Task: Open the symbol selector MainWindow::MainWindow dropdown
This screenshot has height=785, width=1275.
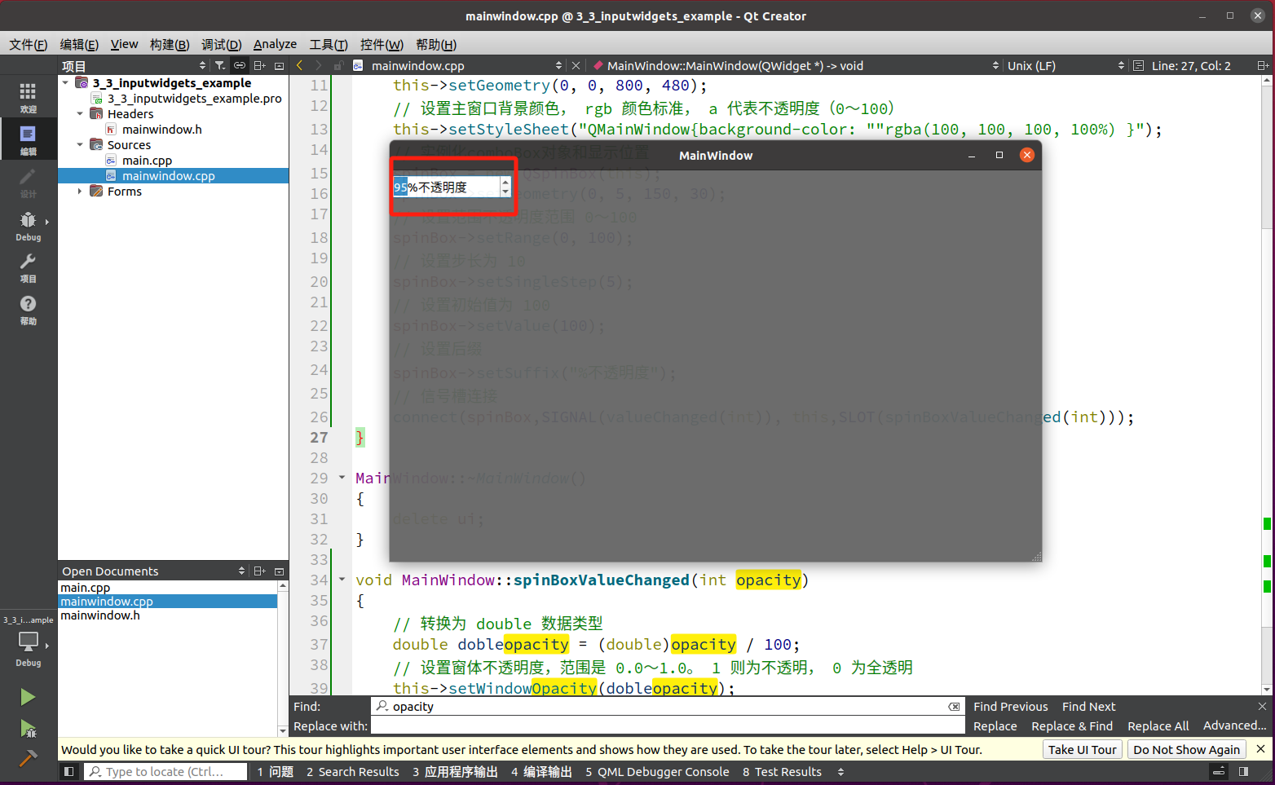Action: pyautogui.click(x=795, y=65)
